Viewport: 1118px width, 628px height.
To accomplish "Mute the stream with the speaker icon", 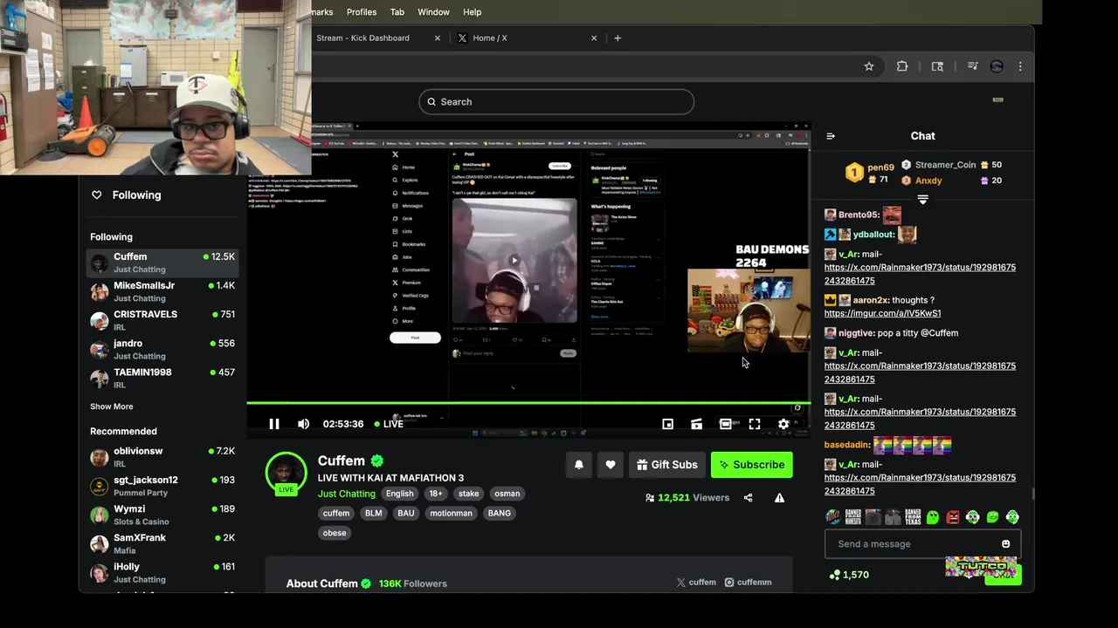I will click(303, 424).
